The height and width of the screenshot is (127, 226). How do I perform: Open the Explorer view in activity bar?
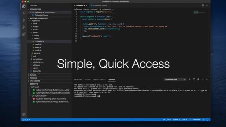pyautogui.click(x=24, y=6)
